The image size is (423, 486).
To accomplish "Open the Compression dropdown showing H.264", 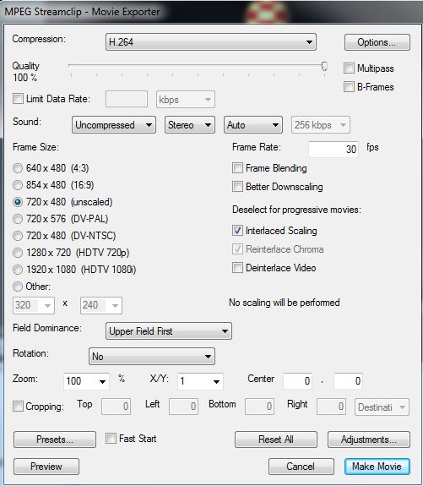I will coord(210,42).
